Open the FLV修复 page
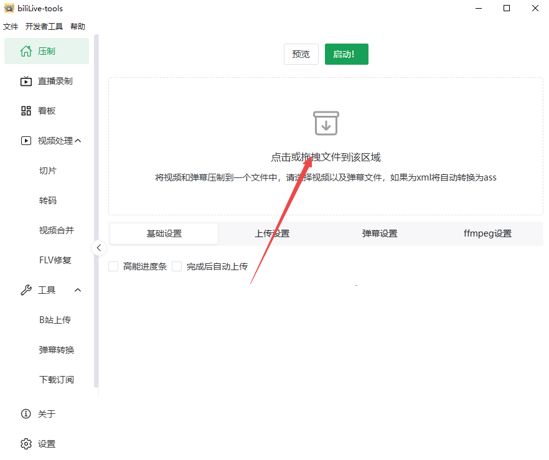The width and height of the screenshot is (549, 460). pyautogui.click(x=55, y=260)
